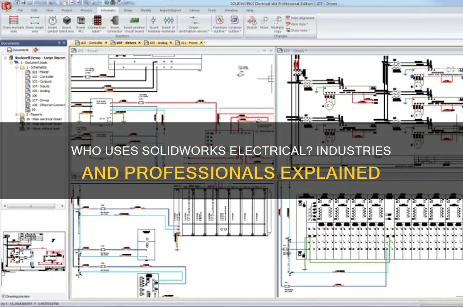Click the SolidWorks Electrical application logo

(6, 6)
